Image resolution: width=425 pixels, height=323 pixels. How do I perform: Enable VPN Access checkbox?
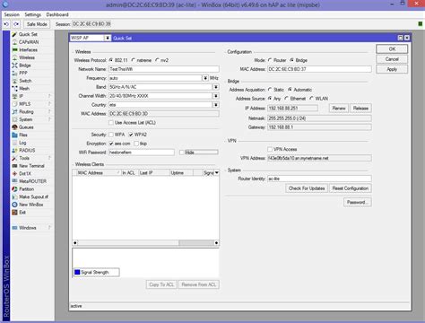pos(270,149)
